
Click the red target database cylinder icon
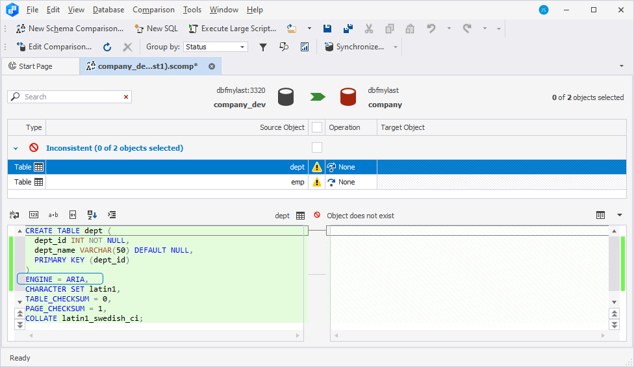tap(348, 97)
